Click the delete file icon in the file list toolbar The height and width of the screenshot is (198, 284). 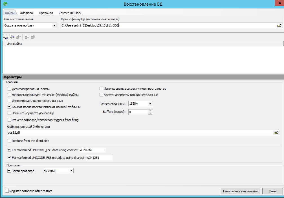coord(19,37)
